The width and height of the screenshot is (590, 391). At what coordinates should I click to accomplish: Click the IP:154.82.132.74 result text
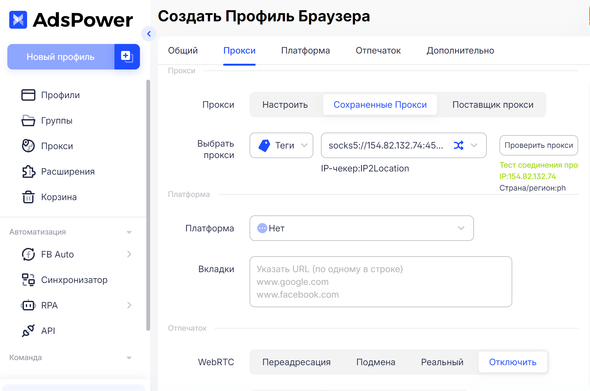point(528,176)
